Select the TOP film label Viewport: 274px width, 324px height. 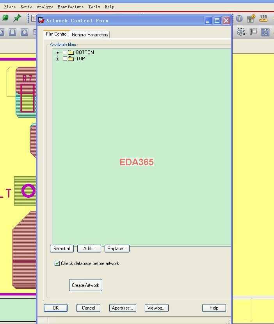pos(80,59)
